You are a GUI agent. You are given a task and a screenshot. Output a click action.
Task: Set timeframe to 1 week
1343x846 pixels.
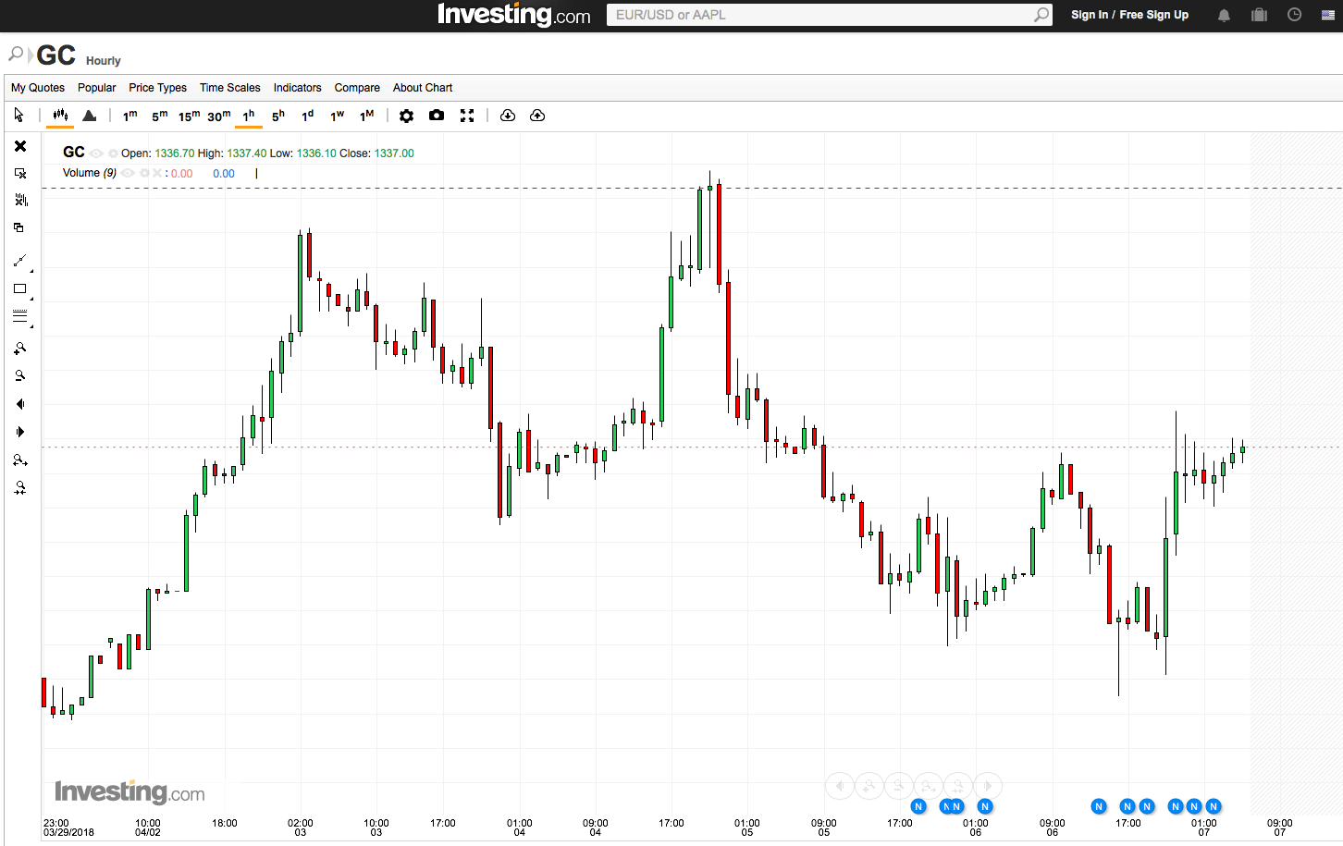coord(338,116)
